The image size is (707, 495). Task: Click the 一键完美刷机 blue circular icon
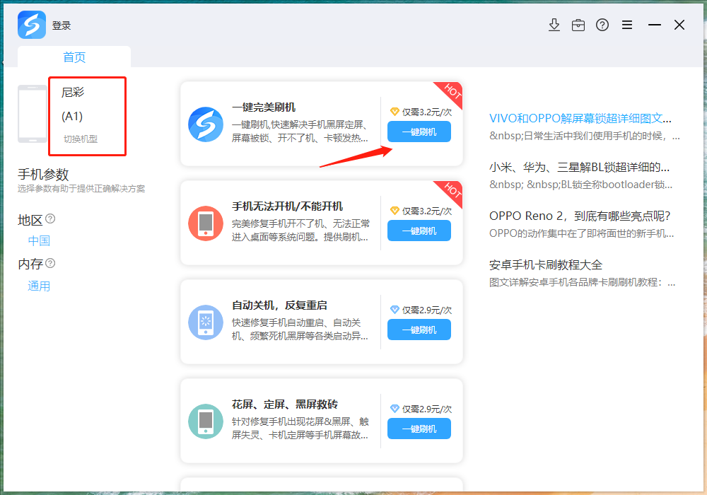(x=206, y=124)
